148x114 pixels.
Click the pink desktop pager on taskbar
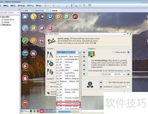click(42, 111)
